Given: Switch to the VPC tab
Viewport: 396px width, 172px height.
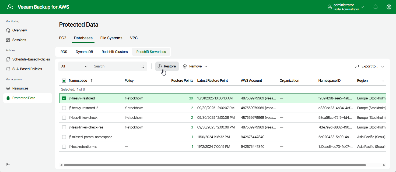Looking at the screenshot, I should point(134,38).
